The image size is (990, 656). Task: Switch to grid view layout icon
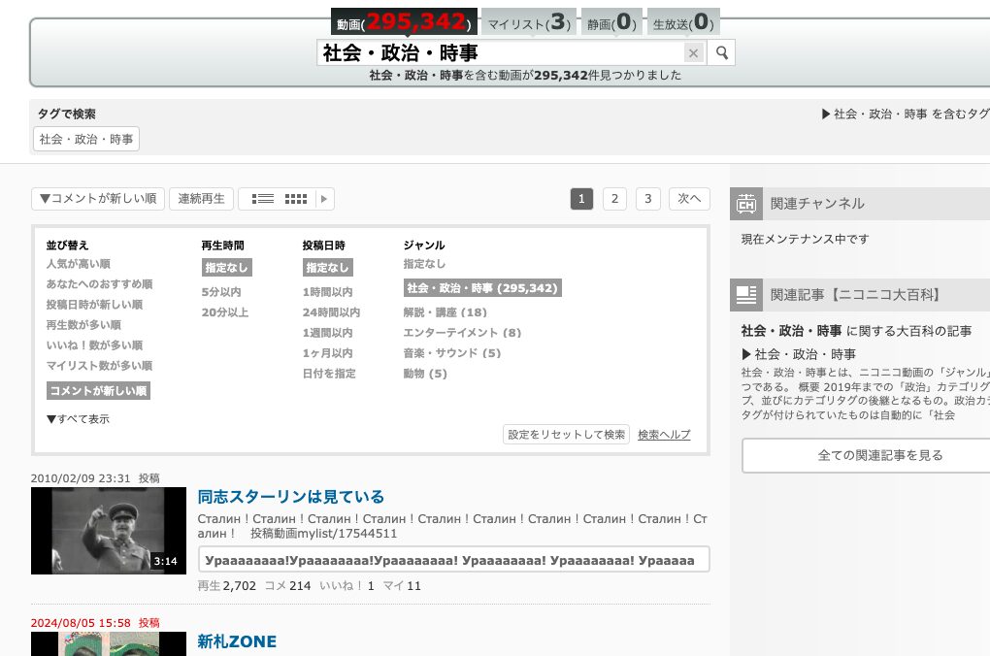[296, 199]
